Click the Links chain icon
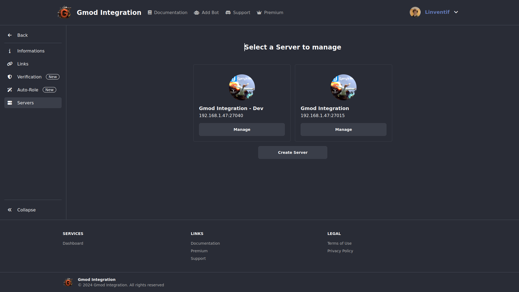The height and width of the screenshot is (292, 519). click(x=10, y=64)
